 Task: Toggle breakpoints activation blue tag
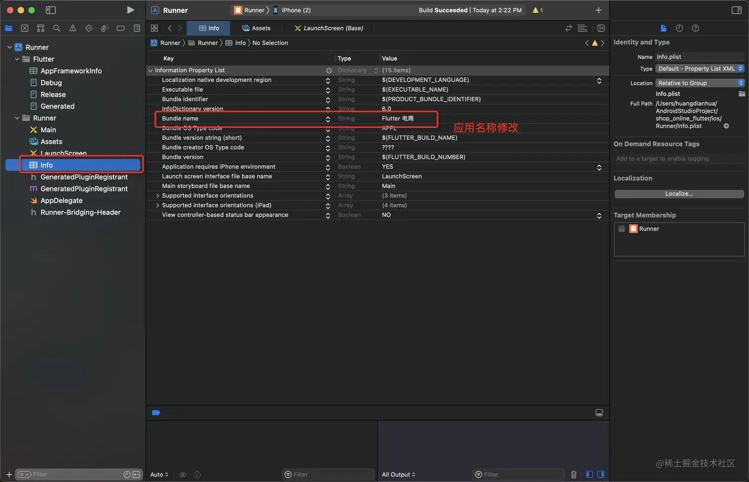coord(156,413)
